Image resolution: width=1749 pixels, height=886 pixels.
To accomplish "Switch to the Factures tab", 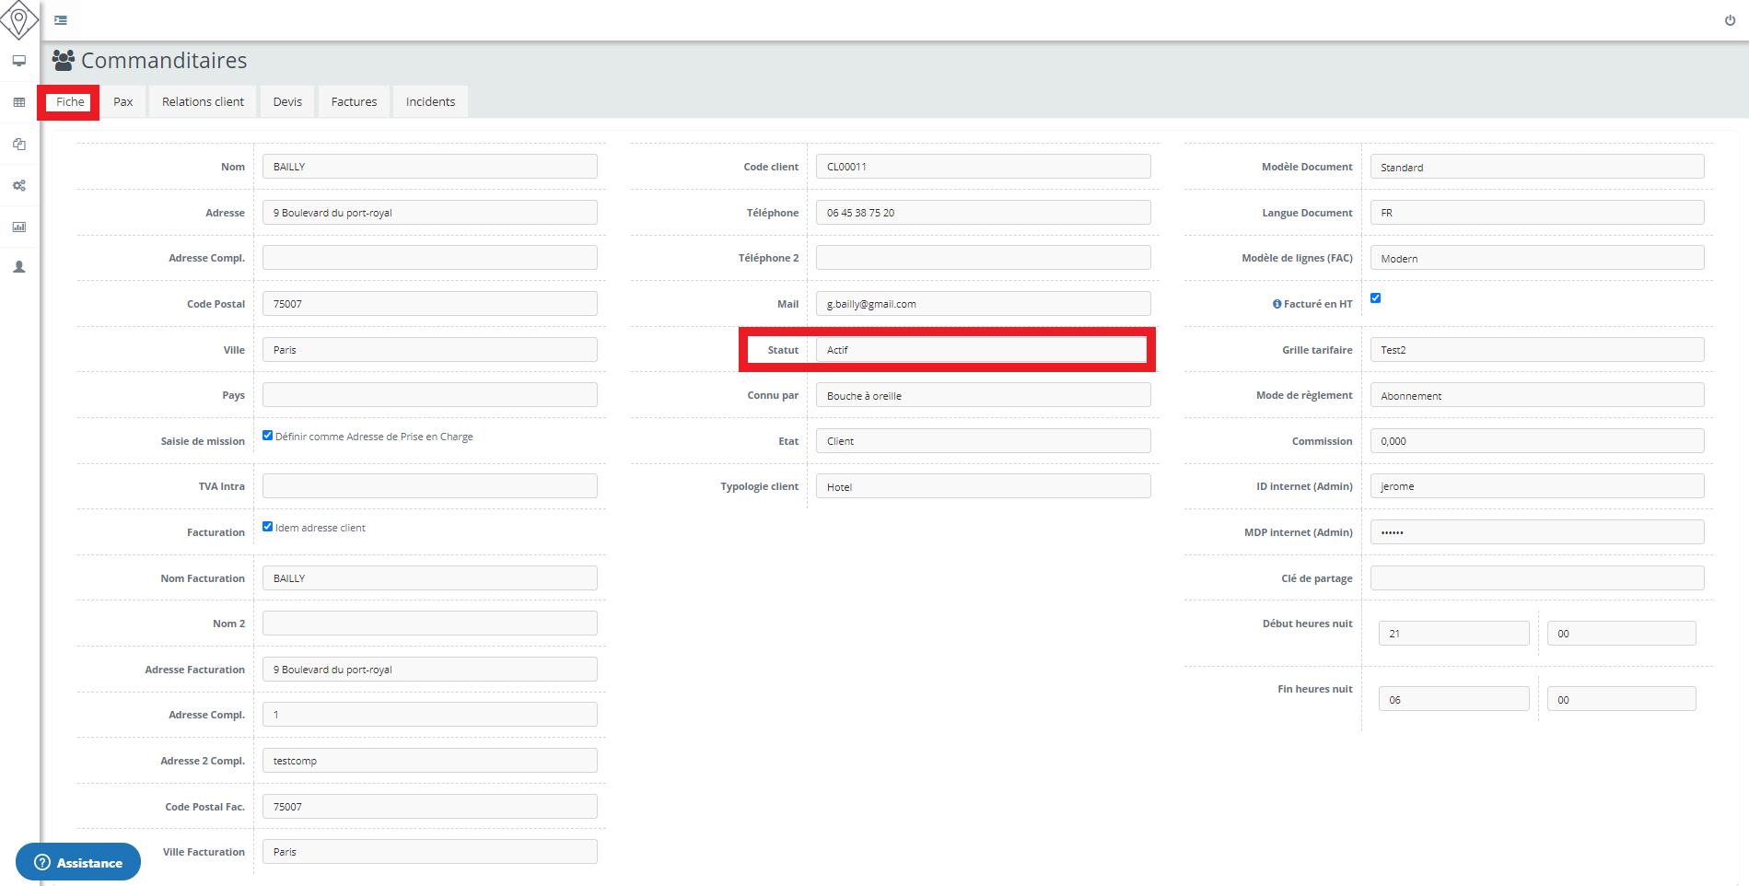I will coord(354,102).
